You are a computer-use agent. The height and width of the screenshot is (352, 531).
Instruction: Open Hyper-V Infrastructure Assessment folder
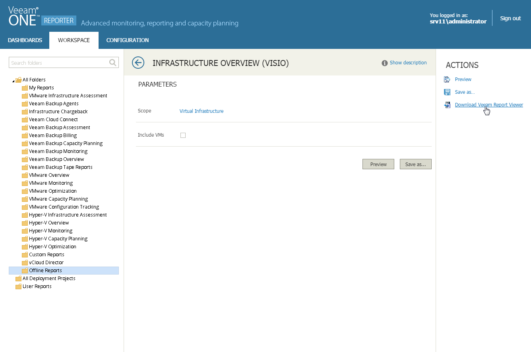(68, 215)
